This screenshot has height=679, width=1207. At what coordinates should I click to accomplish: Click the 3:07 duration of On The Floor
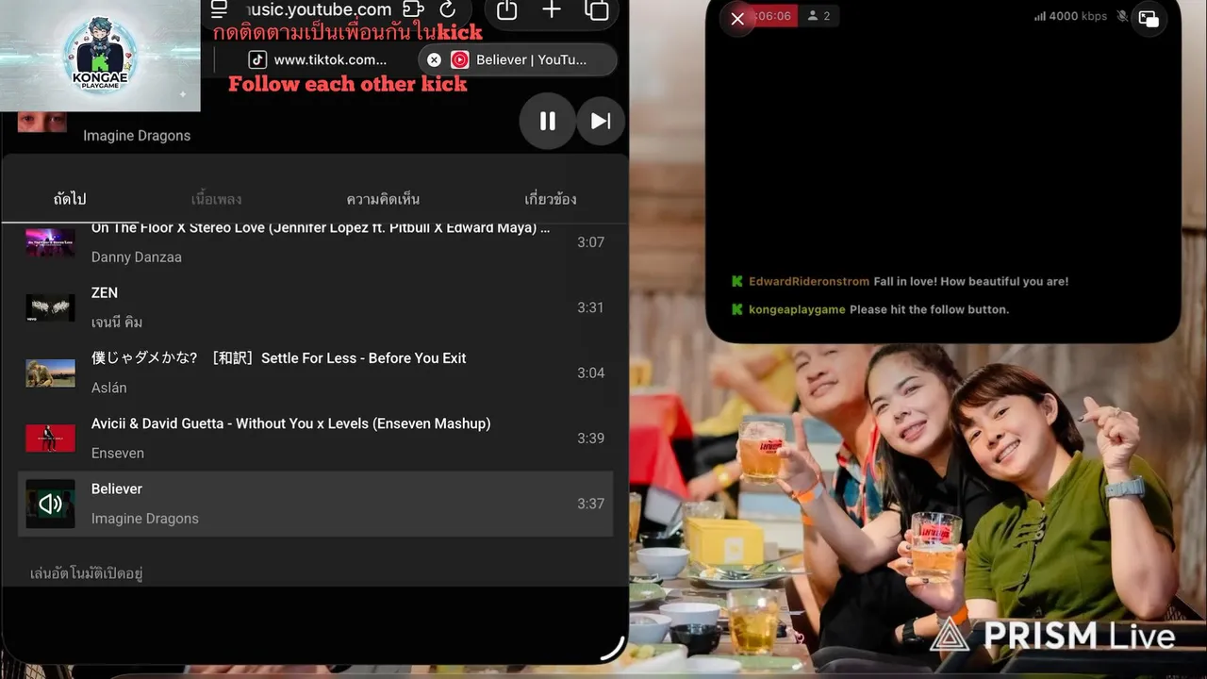[591, 242]
